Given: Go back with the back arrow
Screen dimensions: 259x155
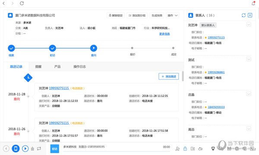Looking at the screenshot, I should [x=4, y=3].
